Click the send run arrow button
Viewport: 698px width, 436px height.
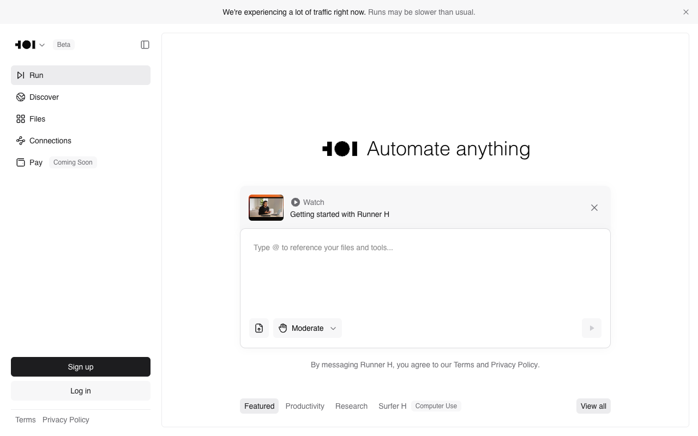tap(592, 328)
